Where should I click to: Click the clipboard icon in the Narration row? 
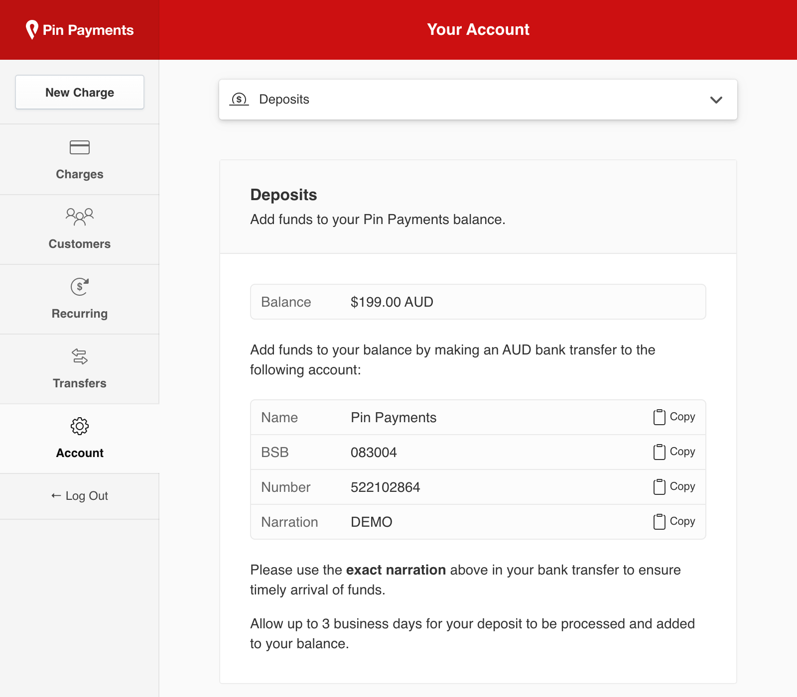659,522
